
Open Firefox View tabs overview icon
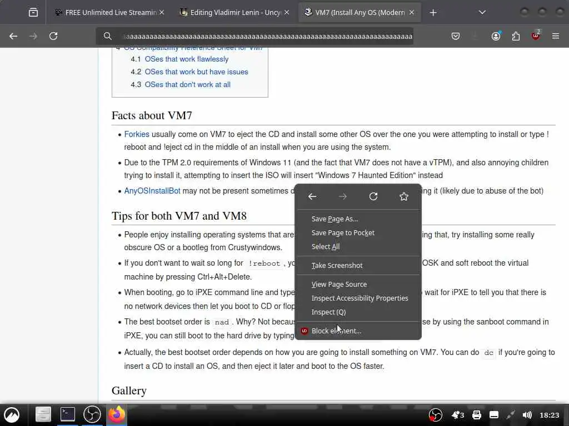(33, 13)
